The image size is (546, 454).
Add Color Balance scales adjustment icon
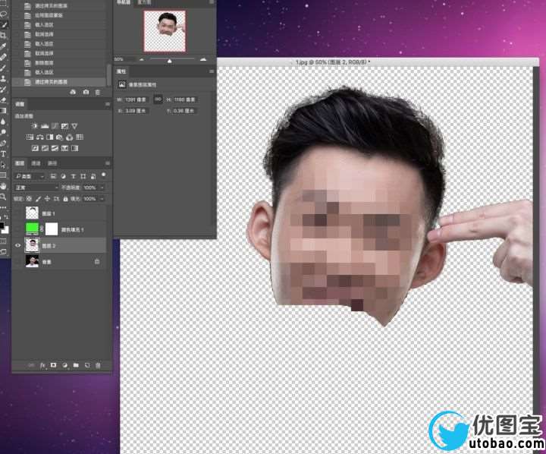[40, 137]
